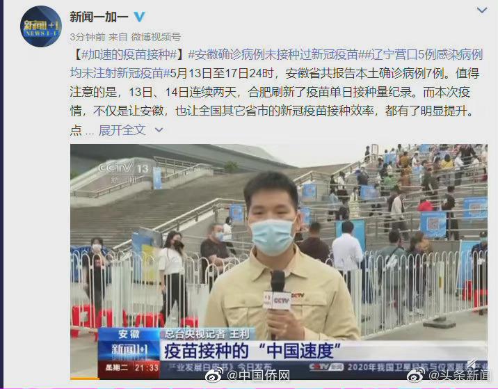This screenshot has height=389, width=498.
Task: Click the 新闻一加一 account name
Action: (x=99, y=17)
